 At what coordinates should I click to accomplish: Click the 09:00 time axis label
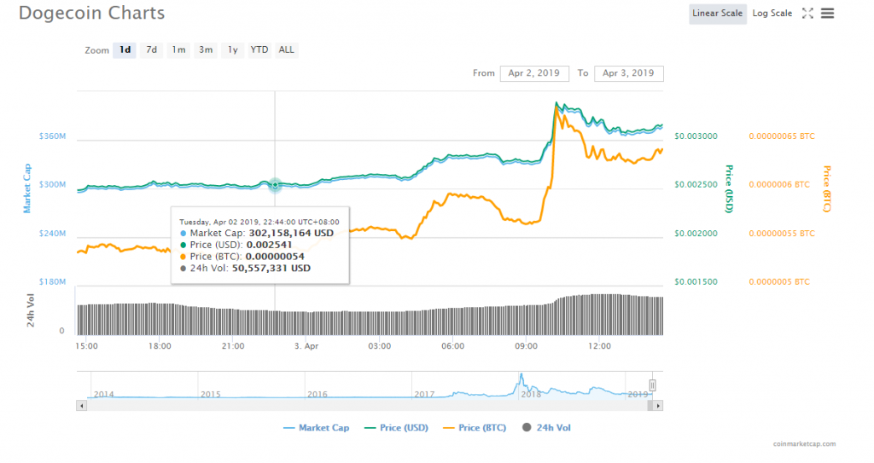[x=526, y=346]
